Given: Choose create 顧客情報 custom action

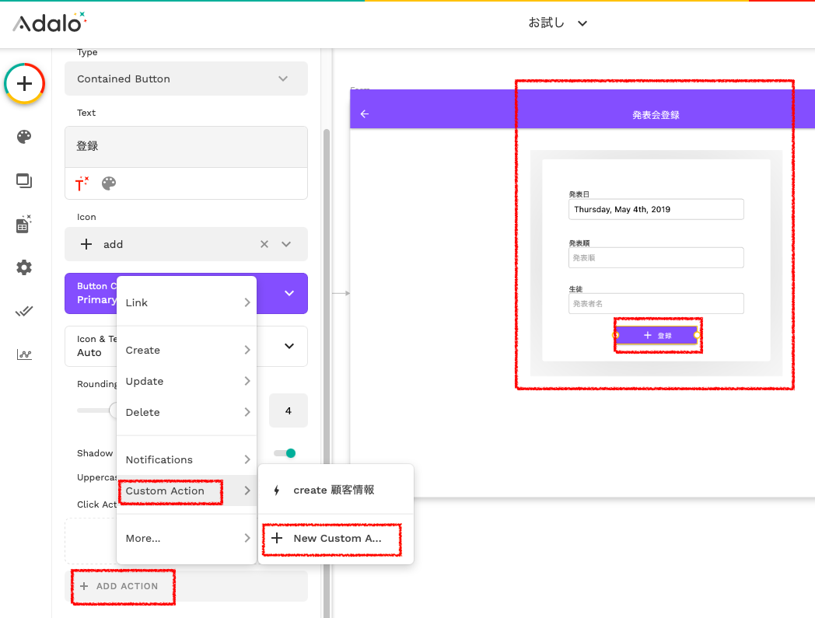Looking at the screenshot, I should coord(336,491).
